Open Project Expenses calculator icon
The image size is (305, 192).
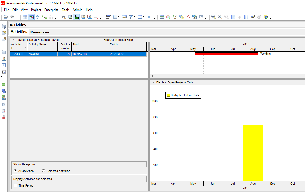4,111
